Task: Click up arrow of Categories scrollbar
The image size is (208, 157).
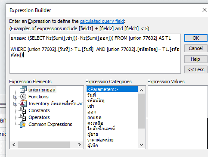Action: click(141, 90)
